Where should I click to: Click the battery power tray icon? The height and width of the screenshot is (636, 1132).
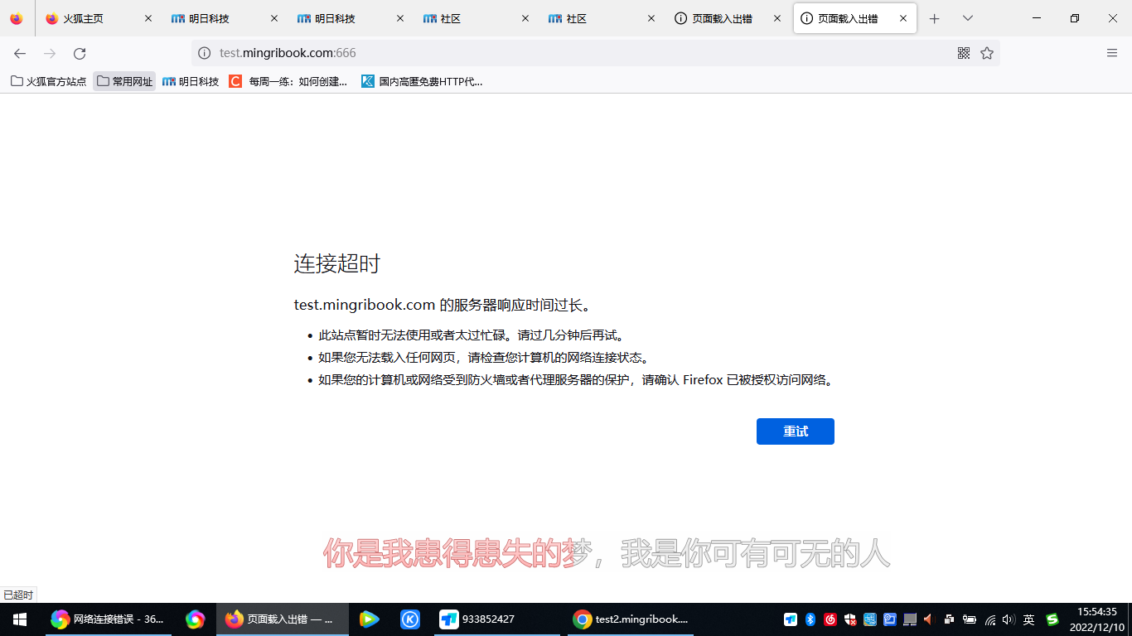(x=970, y=619)
